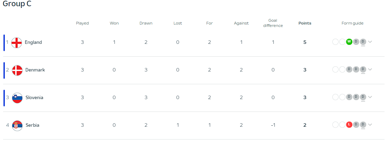Click the Slovenia flag icon
The width and height of the screenshot is (389, 144).
tap(17, 98)
